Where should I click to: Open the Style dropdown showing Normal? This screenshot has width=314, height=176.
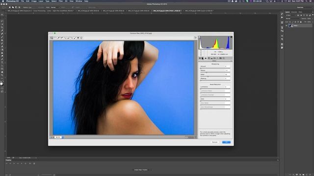click(55, 7)
